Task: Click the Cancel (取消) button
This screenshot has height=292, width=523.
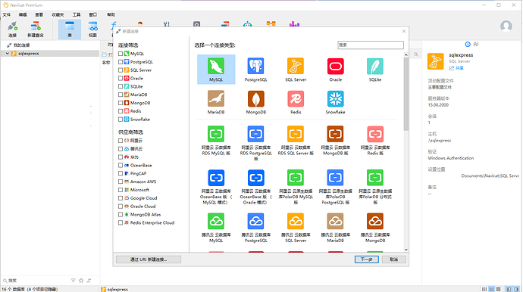Action: point(394,259)
